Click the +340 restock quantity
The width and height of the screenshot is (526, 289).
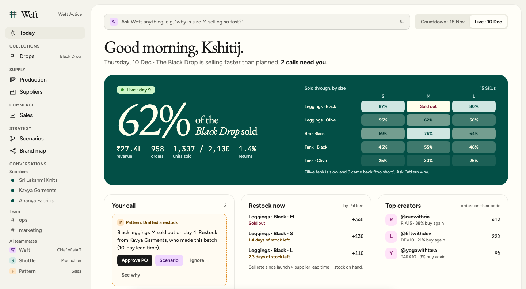358,219
